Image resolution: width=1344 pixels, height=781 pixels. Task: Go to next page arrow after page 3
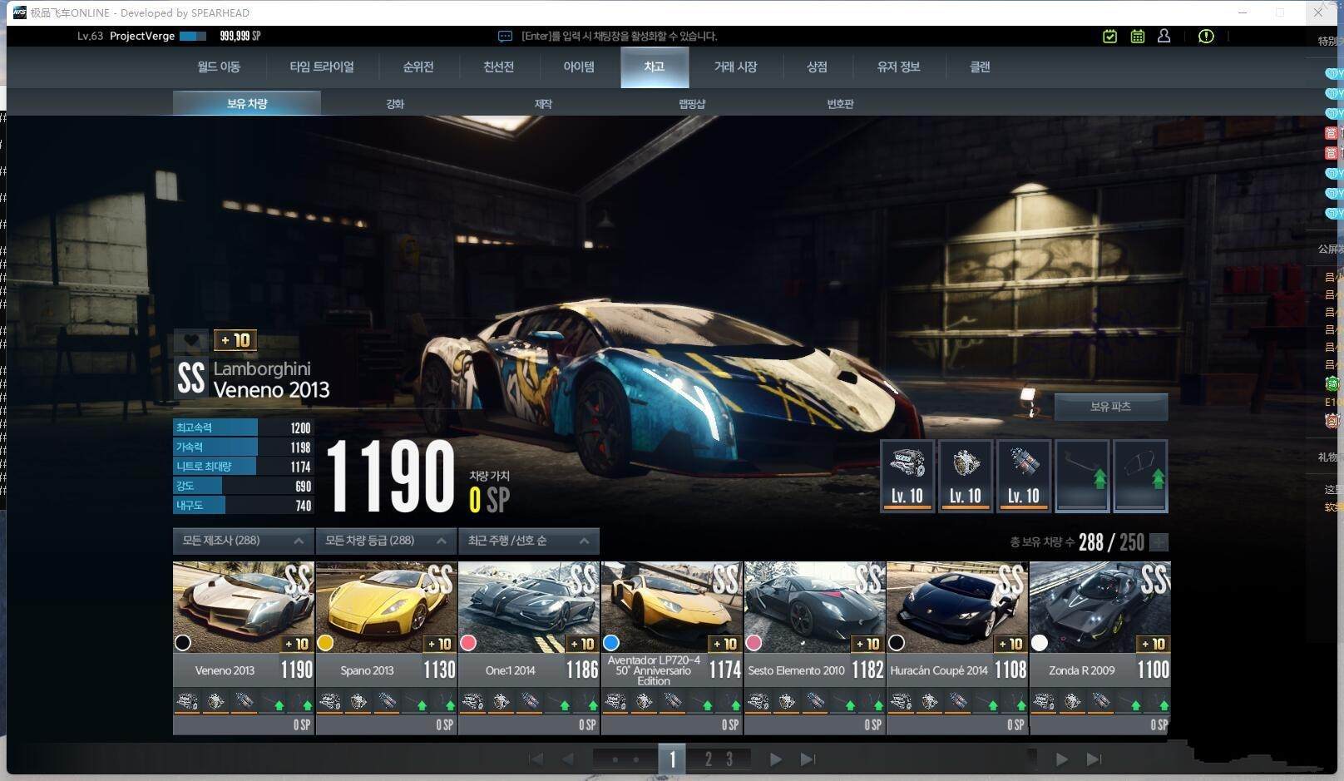[x=775, y=759]
